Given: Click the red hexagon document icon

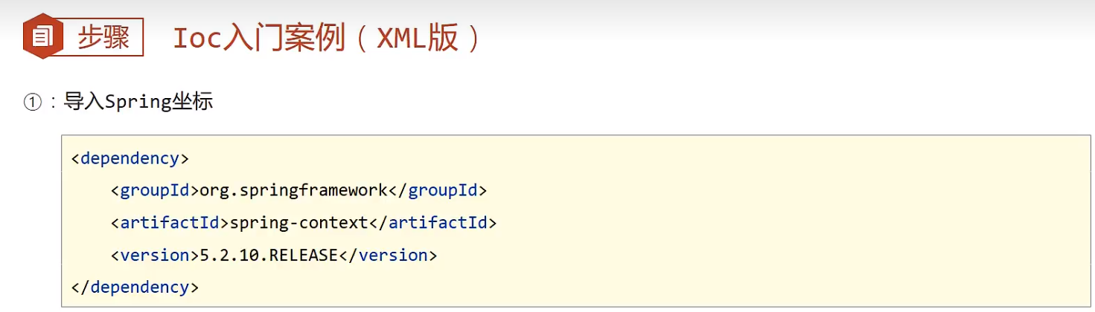Looking at the screenshot, I should pyautogui.click(x=43, y=36).
